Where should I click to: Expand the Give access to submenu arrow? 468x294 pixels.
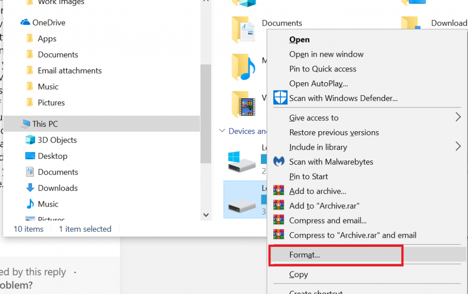[458, 117]
